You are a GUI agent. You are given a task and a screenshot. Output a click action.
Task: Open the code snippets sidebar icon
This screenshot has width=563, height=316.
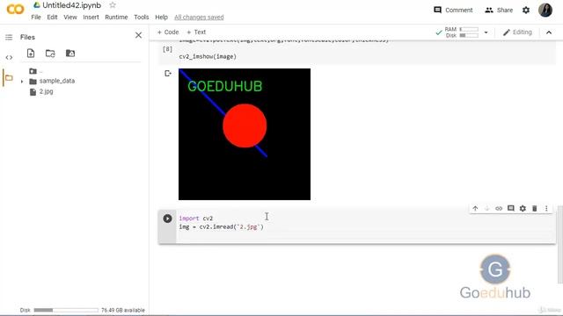pyautogui.click(x=9, y=57)
